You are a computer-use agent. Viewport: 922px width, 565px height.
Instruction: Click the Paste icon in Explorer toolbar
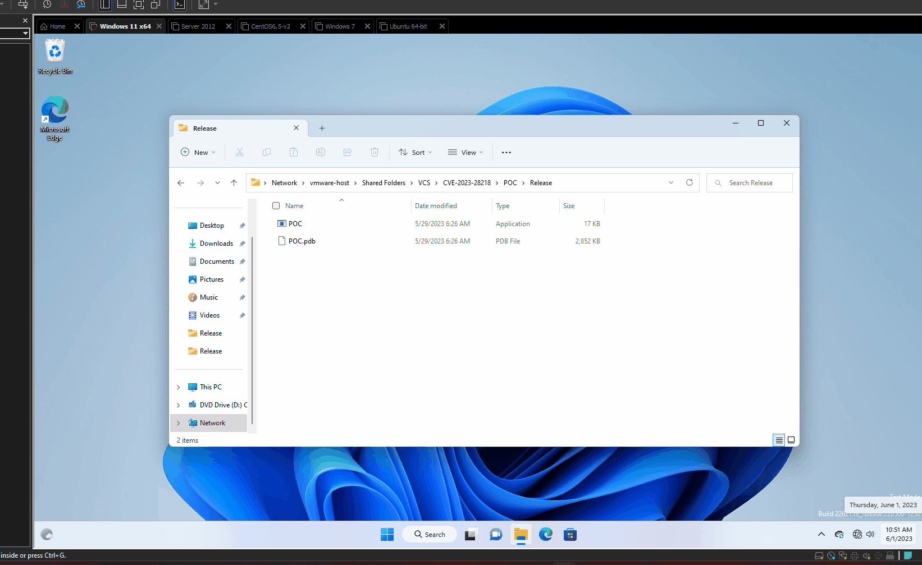coord(294,152)
